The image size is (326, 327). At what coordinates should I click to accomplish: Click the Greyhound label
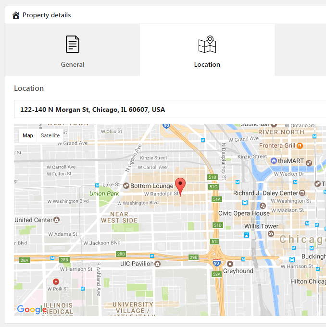[238, 271]
